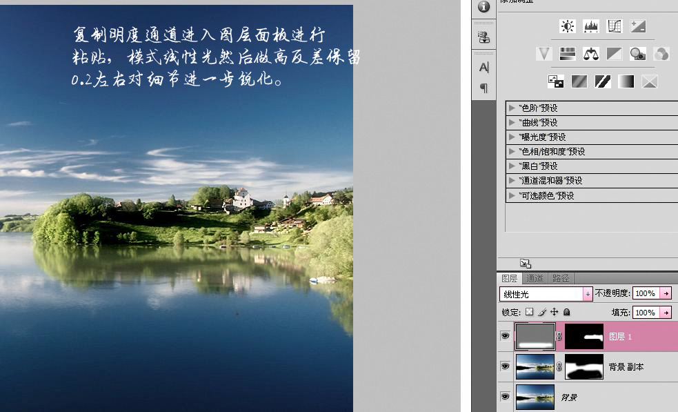Switch to the 通道 tab
The height and width of the screenshot is (412, 678).
click(x=535, y=278)
